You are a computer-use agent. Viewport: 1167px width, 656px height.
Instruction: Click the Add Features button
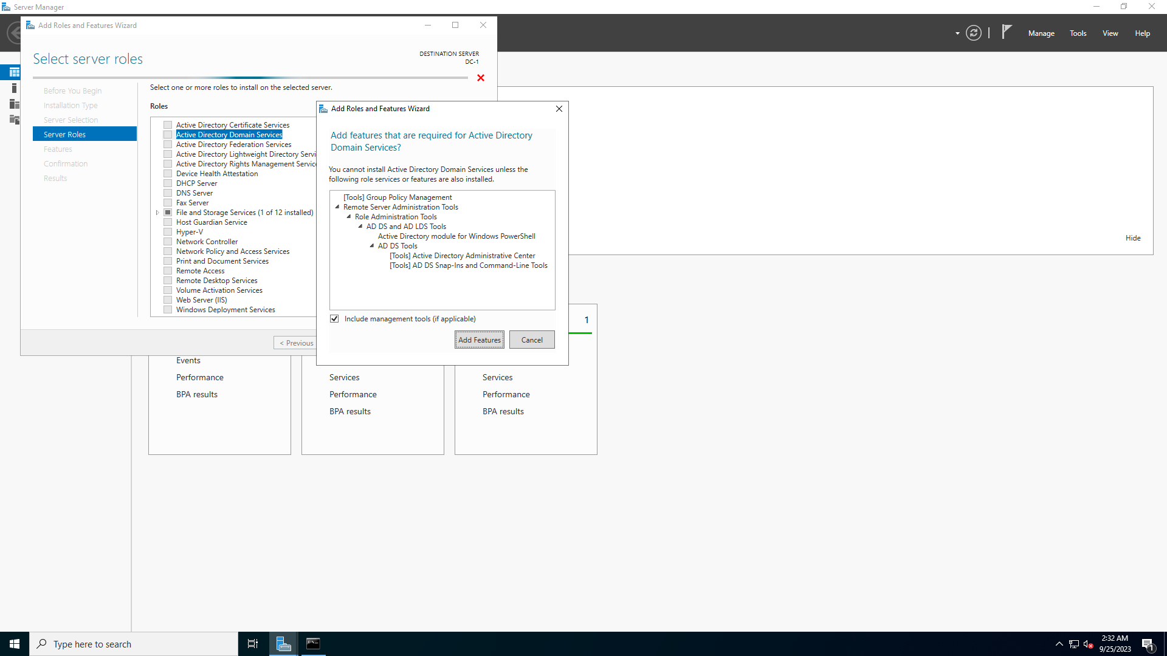pos(479,340)
